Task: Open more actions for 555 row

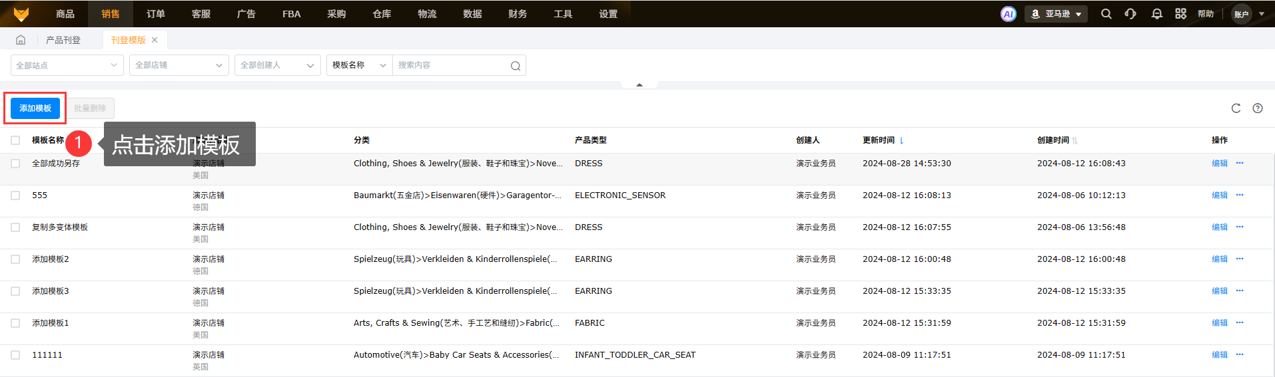Action: click(1240, 195)
